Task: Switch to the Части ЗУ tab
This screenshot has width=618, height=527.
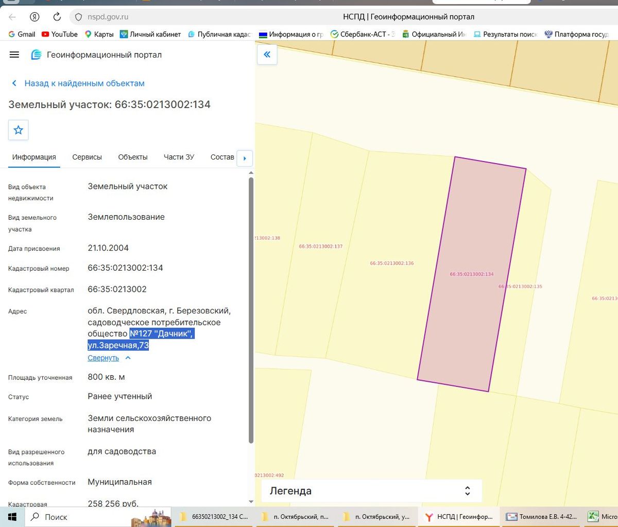Action: point(179,157)
